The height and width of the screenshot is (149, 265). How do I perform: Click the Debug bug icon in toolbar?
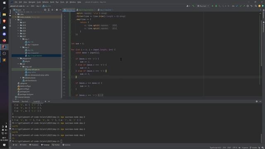pos(216,6)
